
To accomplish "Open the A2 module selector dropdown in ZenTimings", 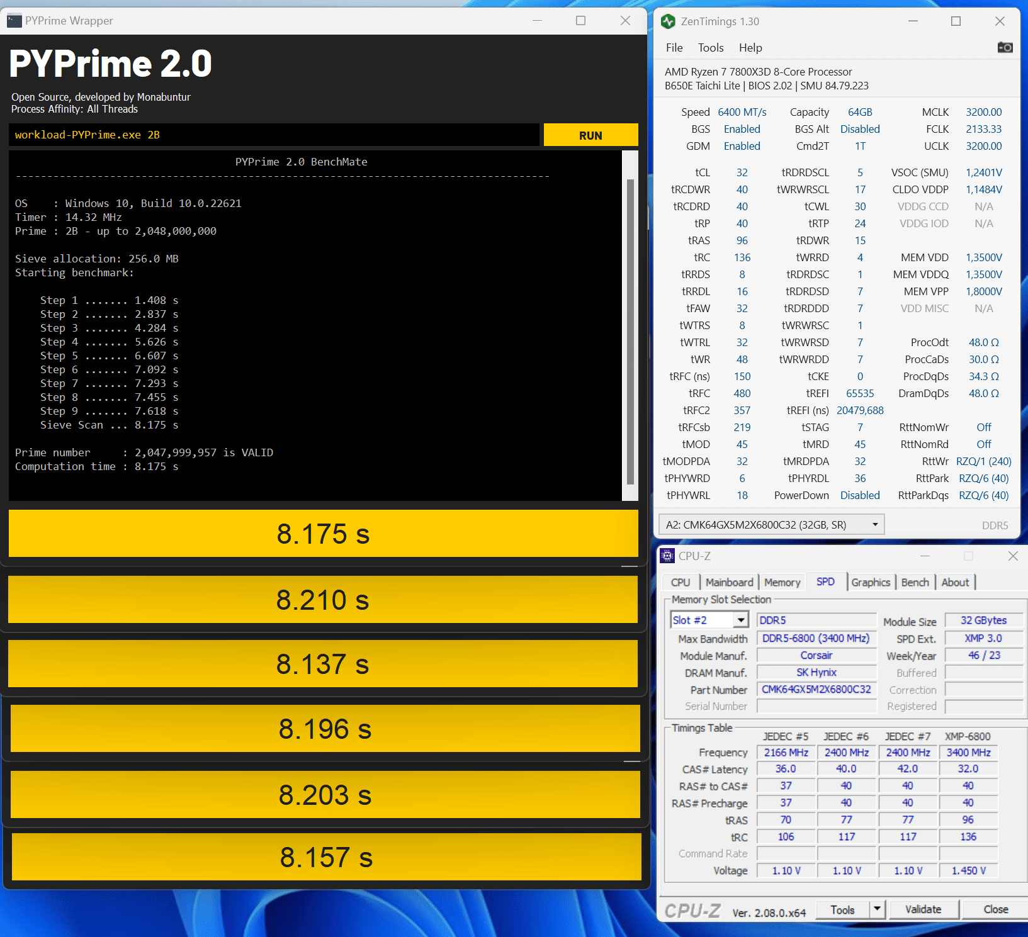I will (771, 525).
